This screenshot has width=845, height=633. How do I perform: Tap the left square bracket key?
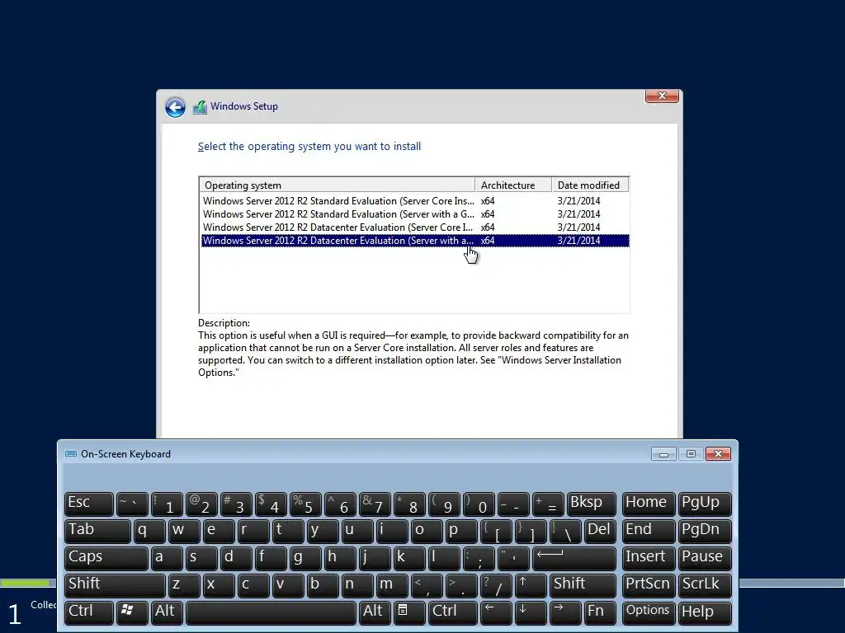496,531
